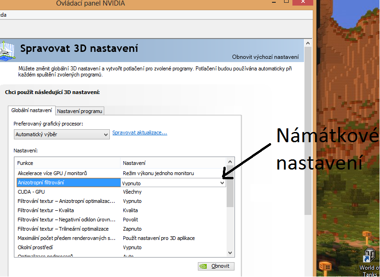Click the Obnovit výchozí nastavení link
380x277 pixels.
click(265, 57)
